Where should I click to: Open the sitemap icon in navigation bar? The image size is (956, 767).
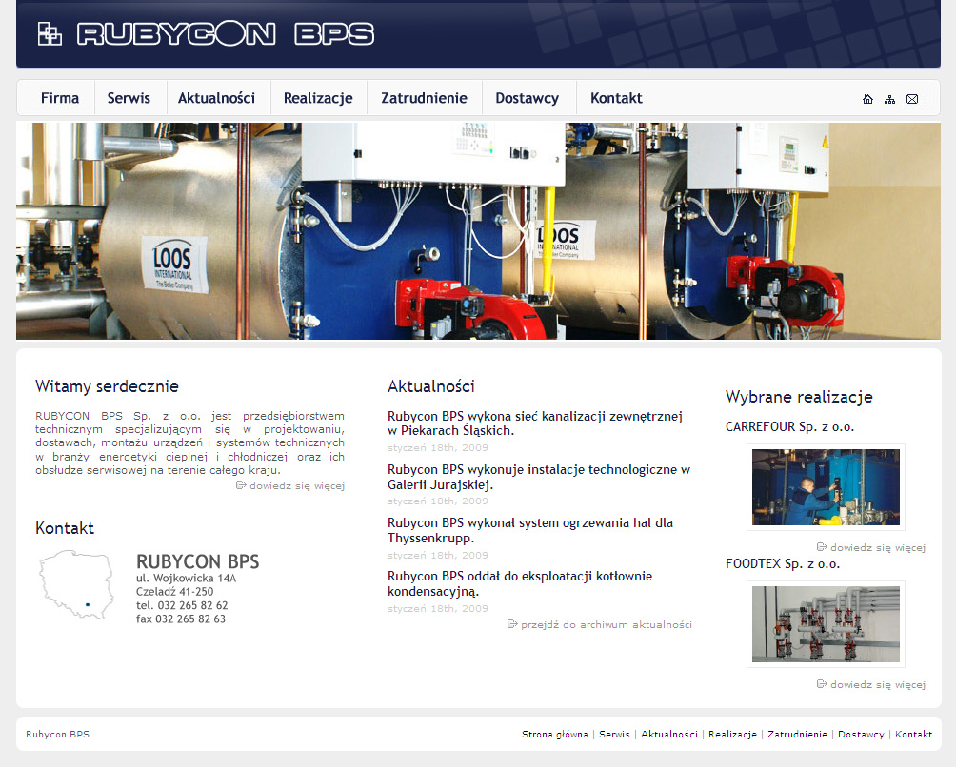(x=889, y=99)
